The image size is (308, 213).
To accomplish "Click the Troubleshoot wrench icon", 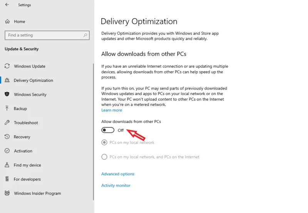I will [x=7, y=123].
